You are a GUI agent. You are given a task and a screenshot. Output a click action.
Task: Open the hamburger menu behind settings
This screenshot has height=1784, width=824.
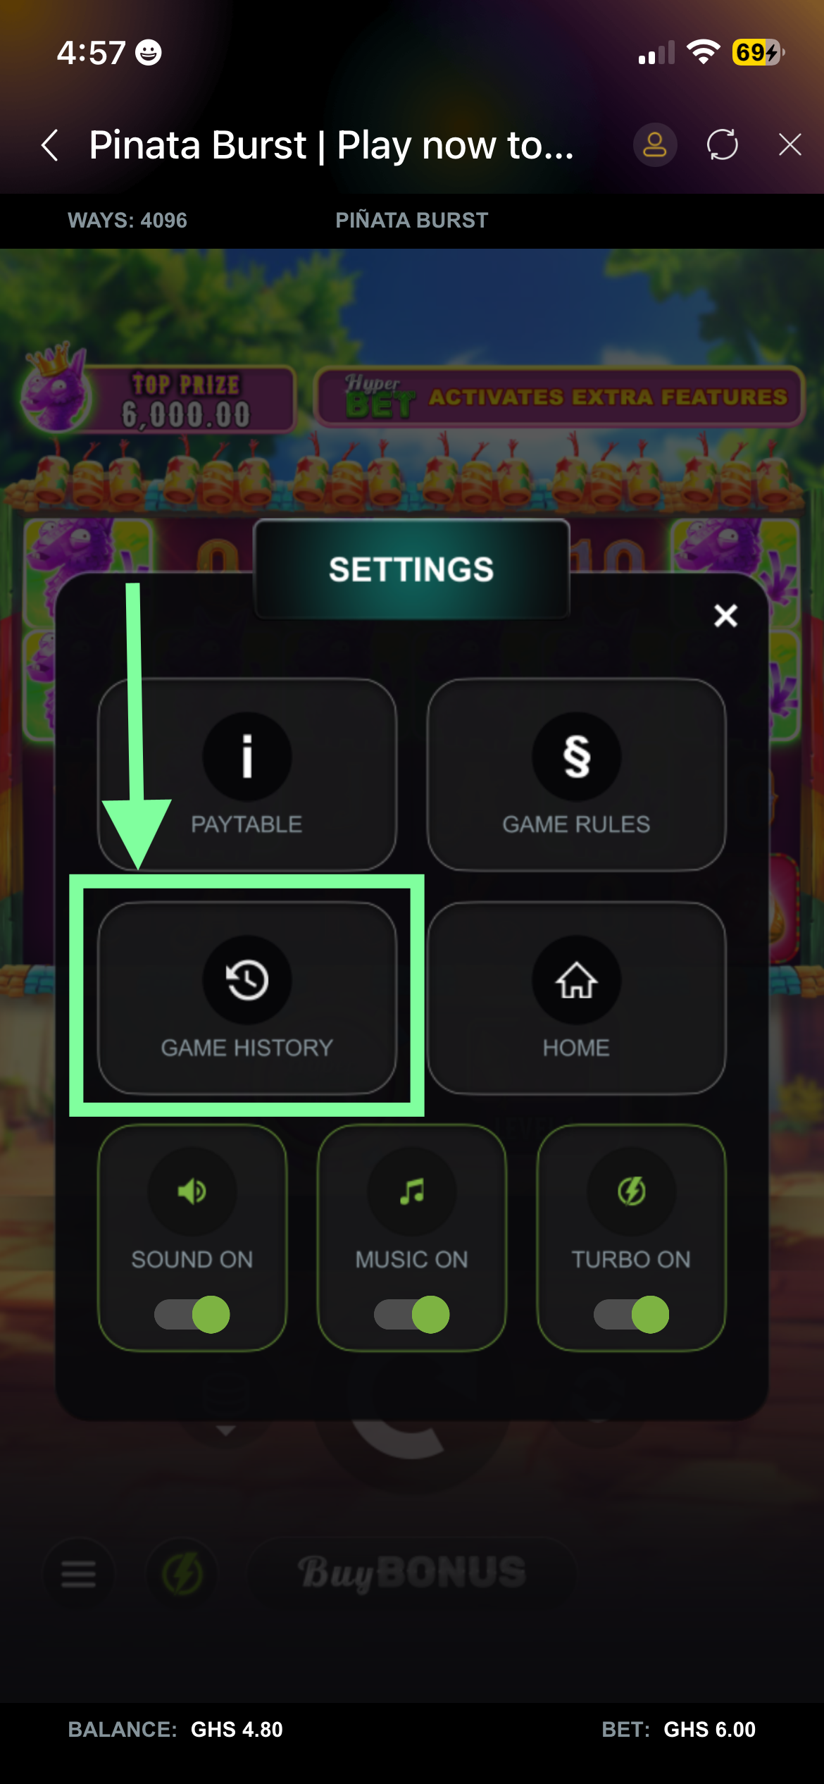point(78,1573)
